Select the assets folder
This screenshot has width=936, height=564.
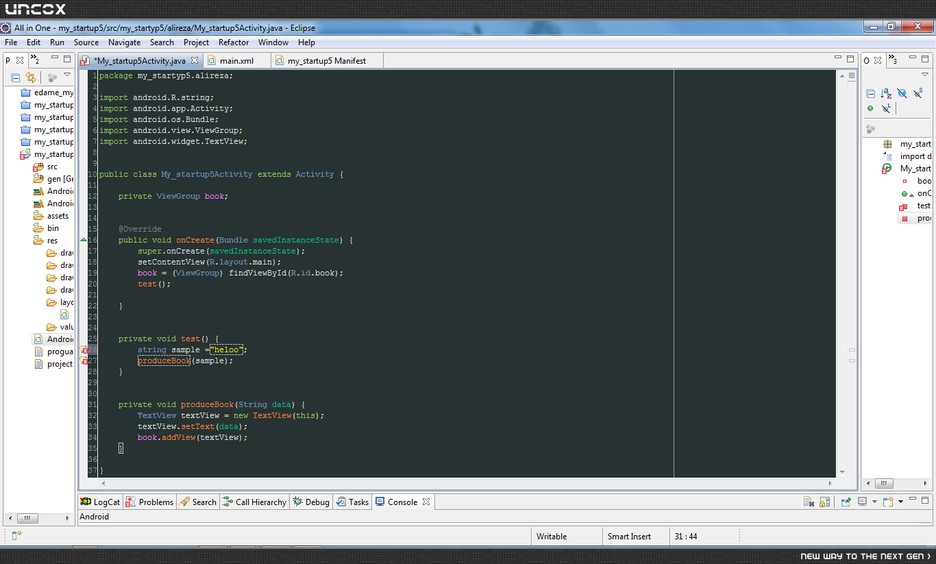[x=51, y=216]
